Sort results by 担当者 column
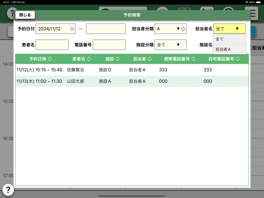The width and height of the screenshot is (264, 198). coord(142,59)
